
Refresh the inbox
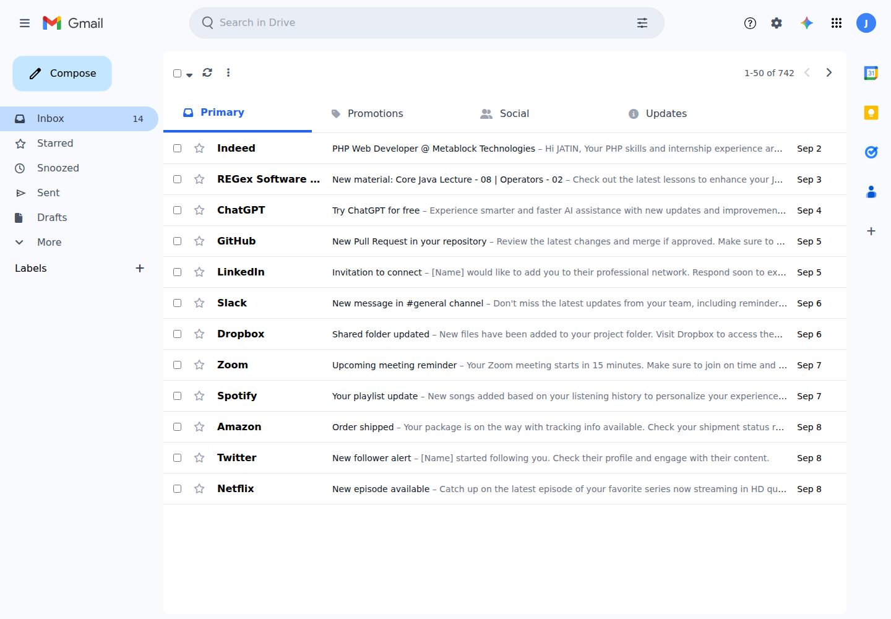(x=207, y=72)
